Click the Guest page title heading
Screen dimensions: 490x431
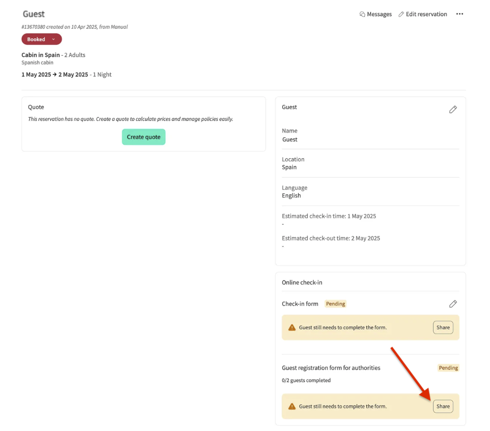(x=34, y=14)
